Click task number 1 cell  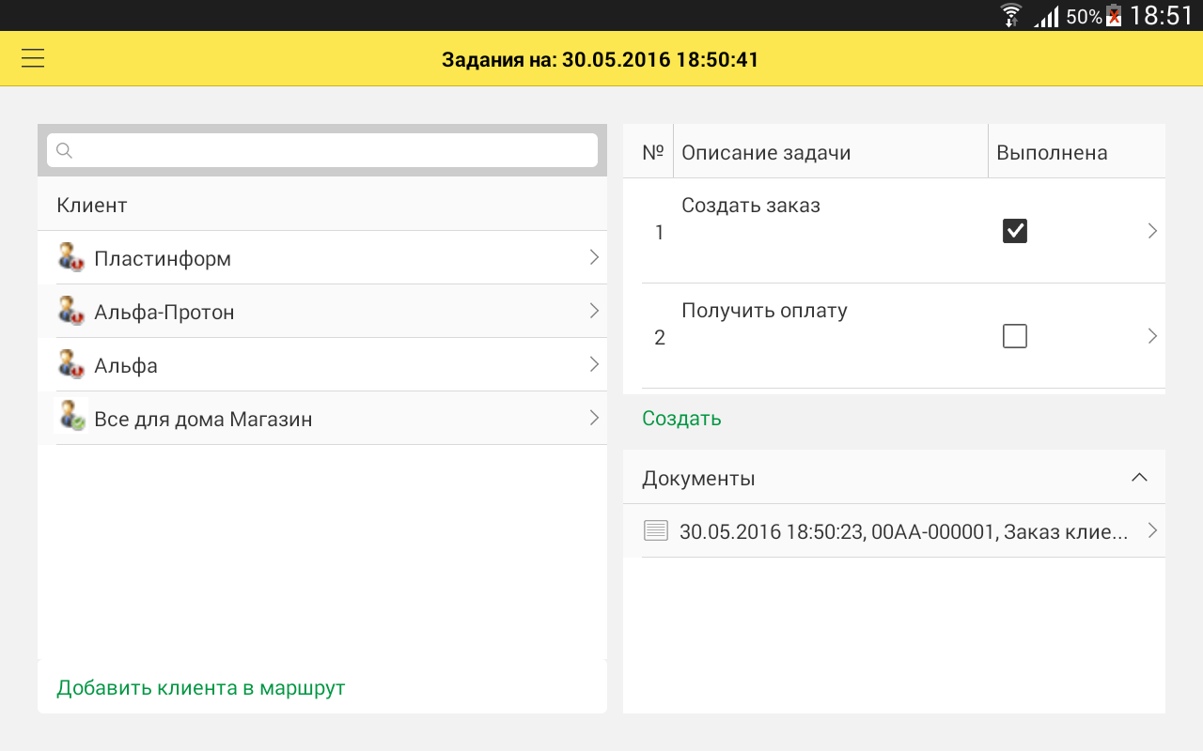point(659,232)
